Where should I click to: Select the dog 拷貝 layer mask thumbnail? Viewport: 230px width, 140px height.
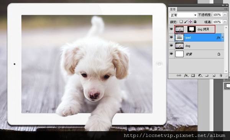pyautogui.click(x=192, y=29)
